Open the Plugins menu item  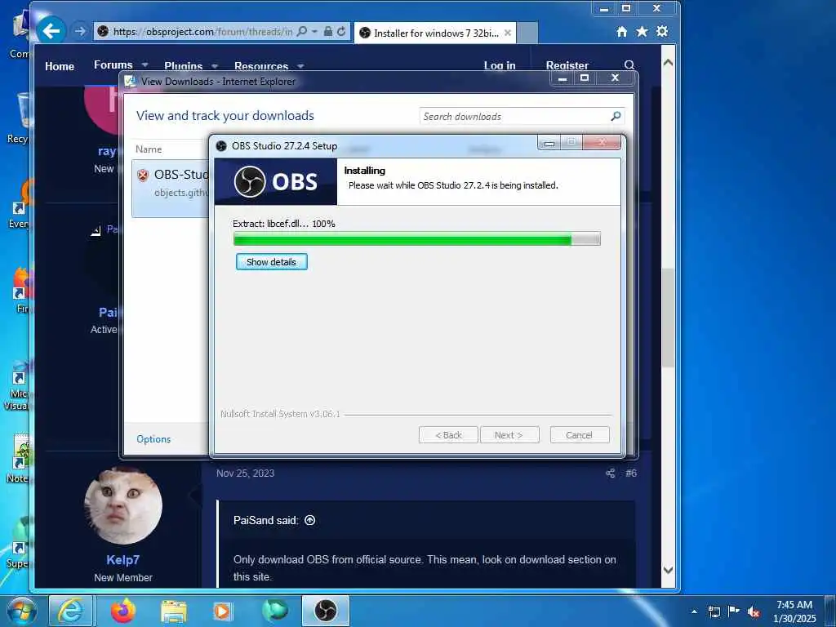pos(184,66)
